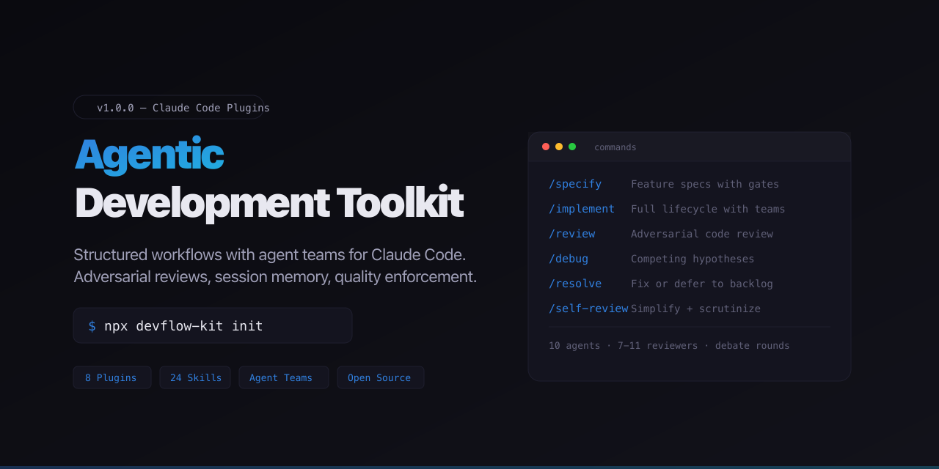Toggle the 24 Skills tag

(x=195, y=377)
